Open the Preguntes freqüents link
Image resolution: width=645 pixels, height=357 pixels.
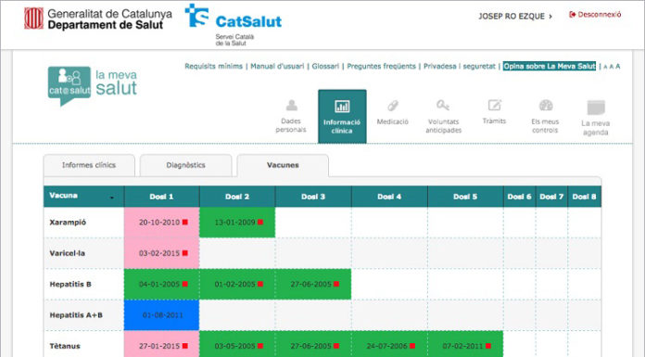click(x=381, y=66)
